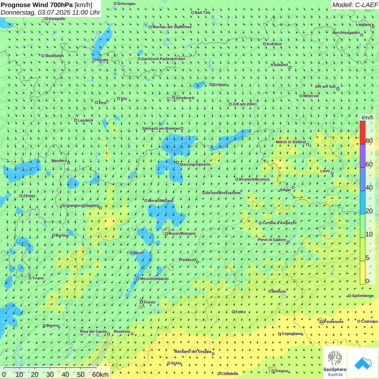Click the GeoSphere Austria logo

pyautogui.click(x=335, y=362)
